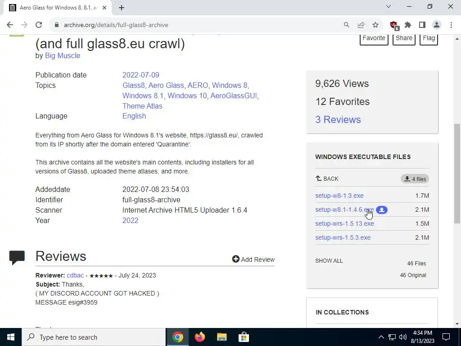Click the 46 Files count
461x346 pixels.
coord(416,263)
